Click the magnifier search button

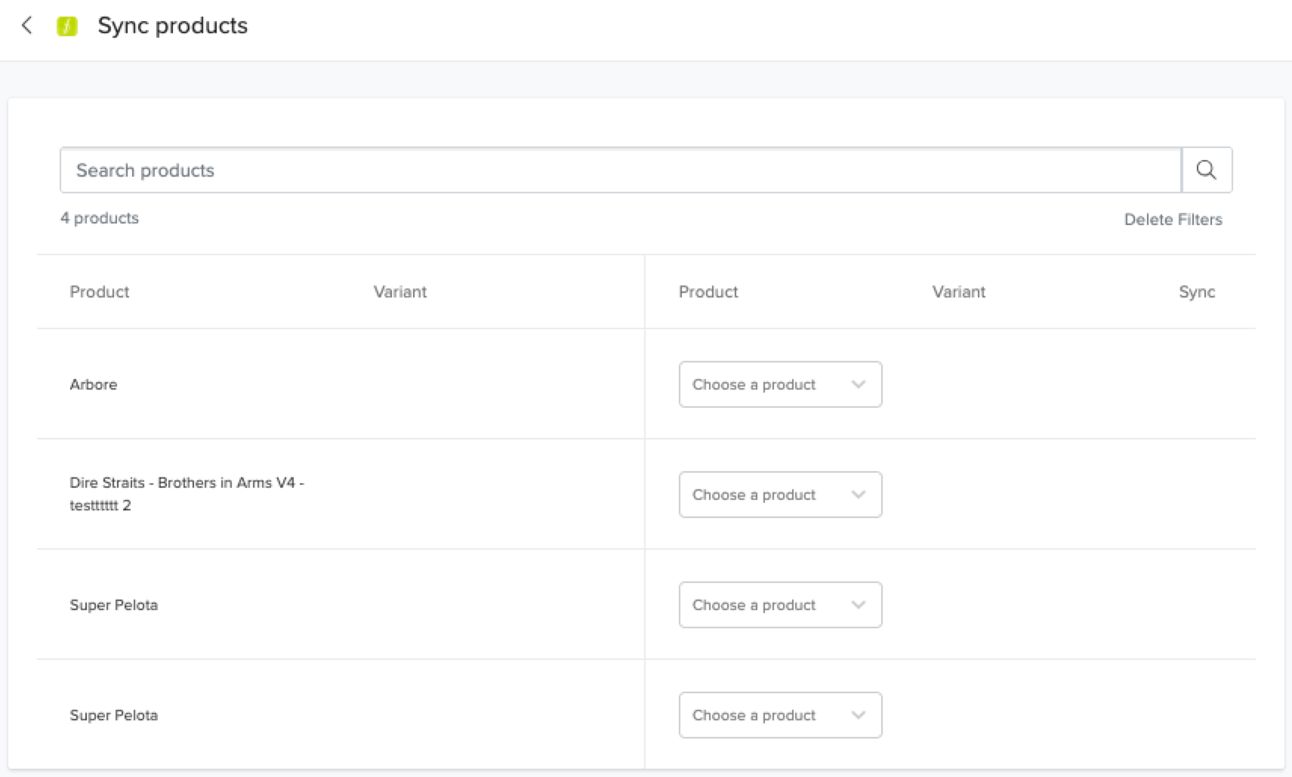point(1207,170)
